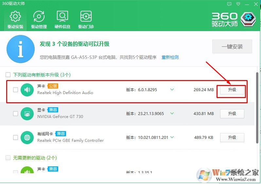Upgrade the Realtek audio driver
Image resolution: width=261 pixels, height=184 pixels.
232,90
